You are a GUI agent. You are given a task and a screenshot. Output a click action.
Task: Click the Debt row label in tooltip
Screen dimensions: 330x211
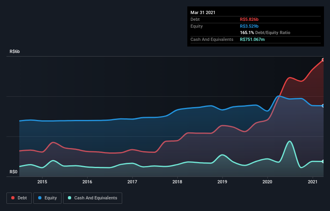195,19
